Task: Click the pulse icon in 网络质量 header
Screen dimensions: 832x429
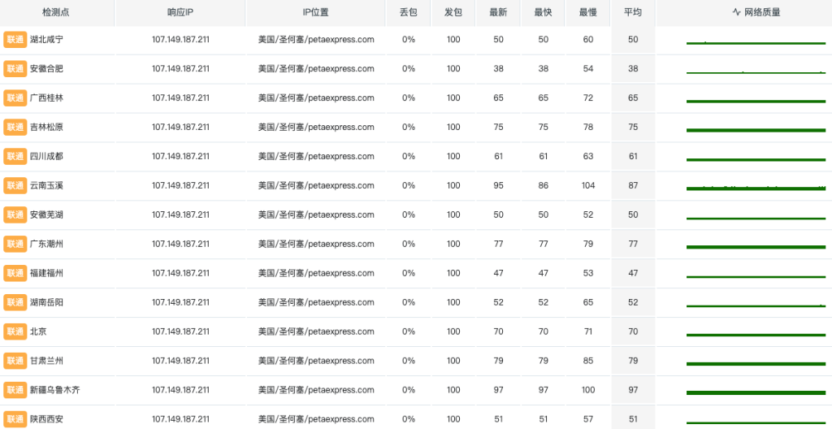Action: coord(736,12)
